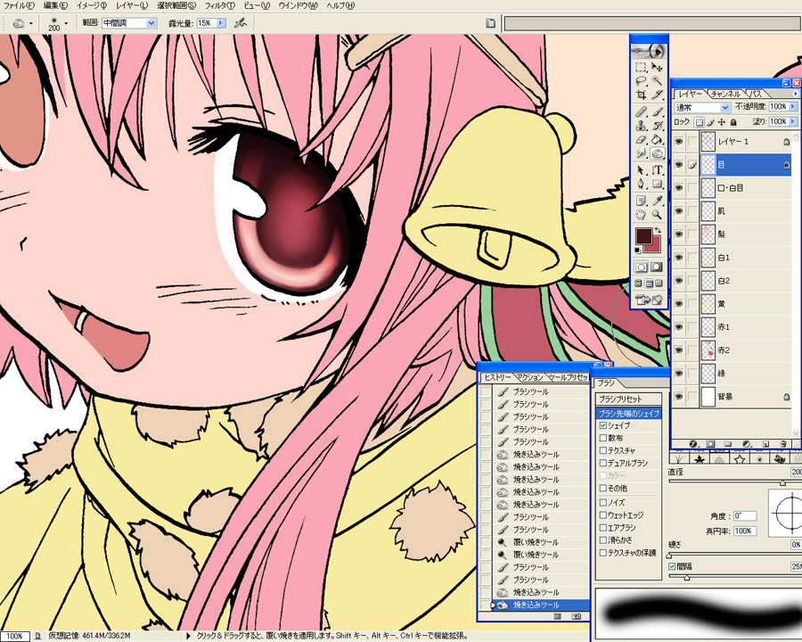802x642 pixels.
Task: Uncheck the シェイプ brush option
Action: point(603,425)
